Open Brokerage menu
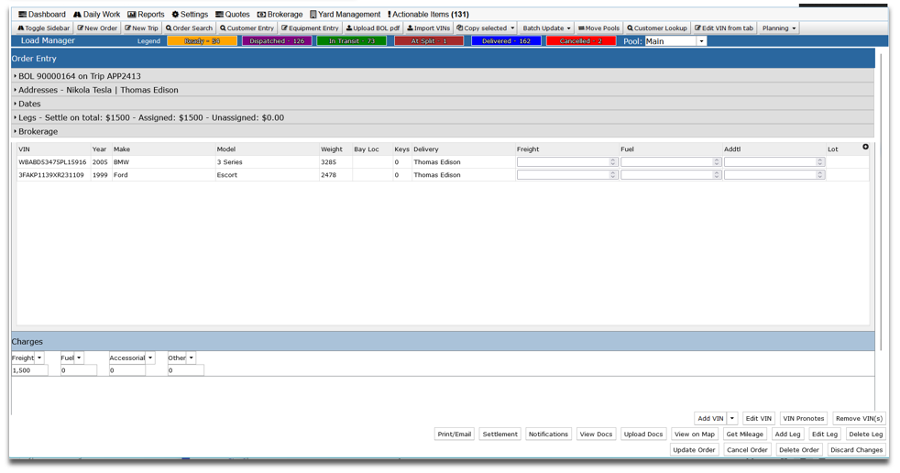Screen dimensions: 900x473 click(x=280, y=15)
